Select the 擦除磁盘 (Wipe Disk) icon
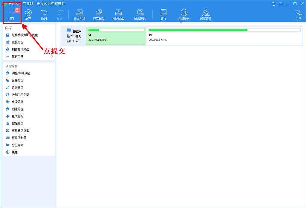Image resolution: width=306 pixels, height=208 pixels. [118, 14]
